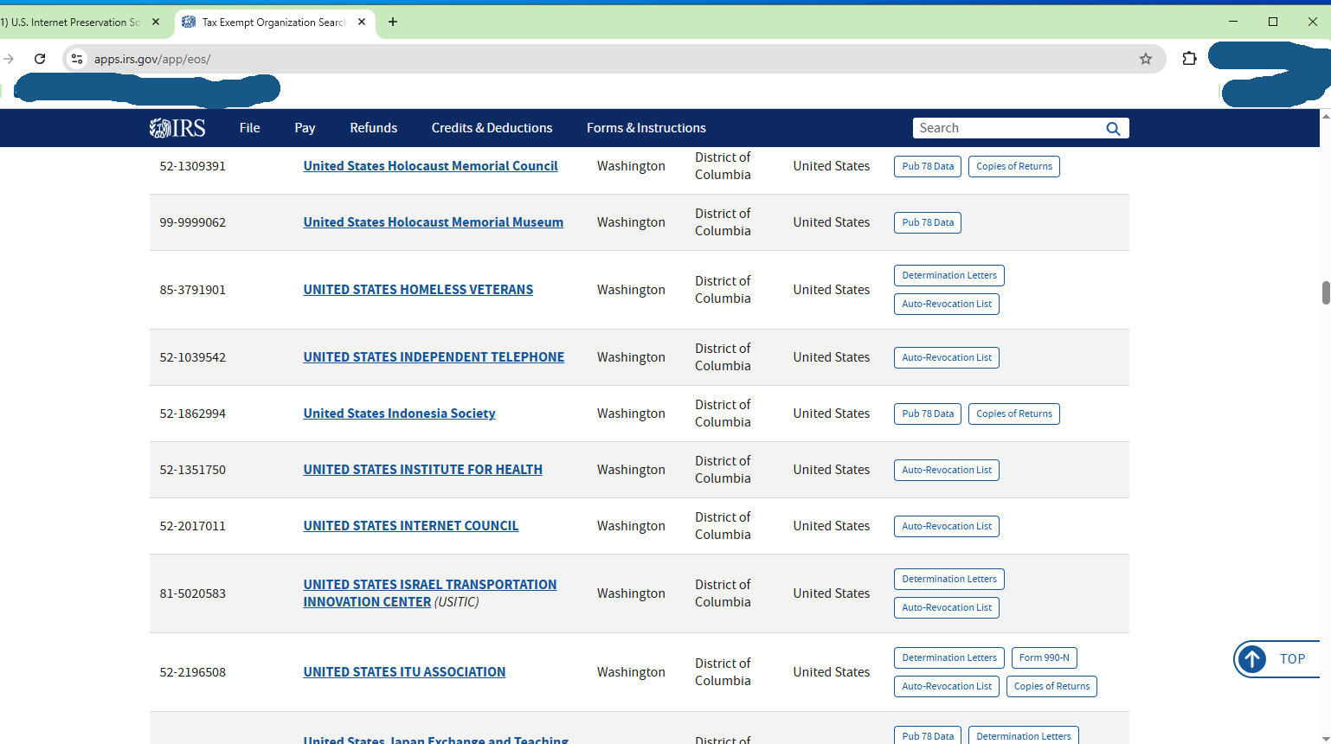Click EIN 52-1039542 cell
This screenshot has width=1331, height=744.
pyautogui.click(x=192, y=357)
